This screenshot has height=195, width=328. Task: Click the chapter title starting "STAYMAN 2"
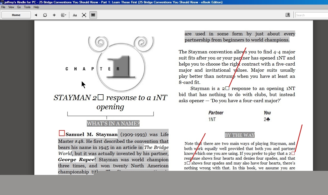(x=110, y=102)
